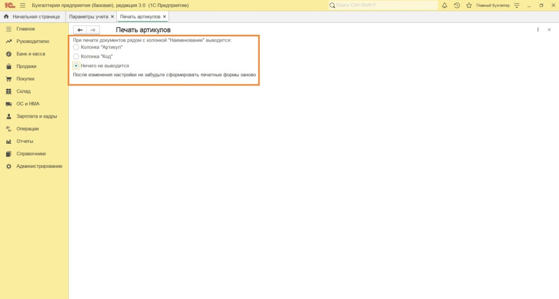Open the main menu hamburger icon
This screenshot has width=559, height=299.
(22, 5)
